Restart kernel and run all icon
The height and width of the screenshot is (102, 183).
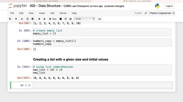point(71,19)
